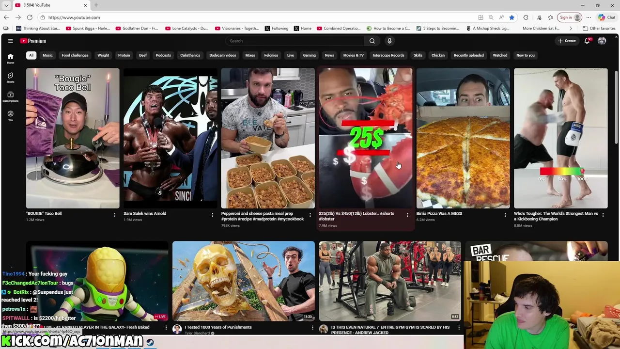Image resolution: width=620 pixels, height=349 pixels.
Task: Select the Gaming filter chip
Action: (309, 55)
